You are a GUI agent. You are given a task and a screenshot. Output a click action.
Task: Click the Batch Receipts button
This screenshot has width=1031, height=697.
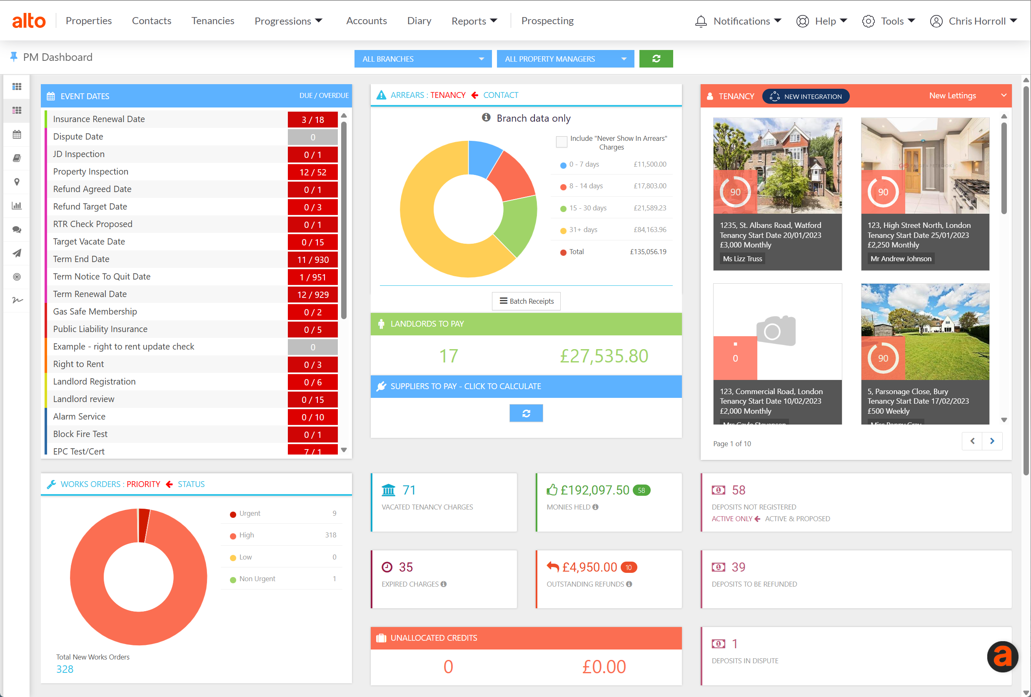click(526, 301)
